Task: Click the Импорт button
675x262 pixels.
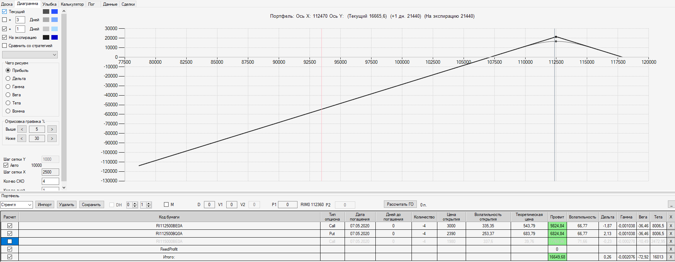Action: pos(45,205)
